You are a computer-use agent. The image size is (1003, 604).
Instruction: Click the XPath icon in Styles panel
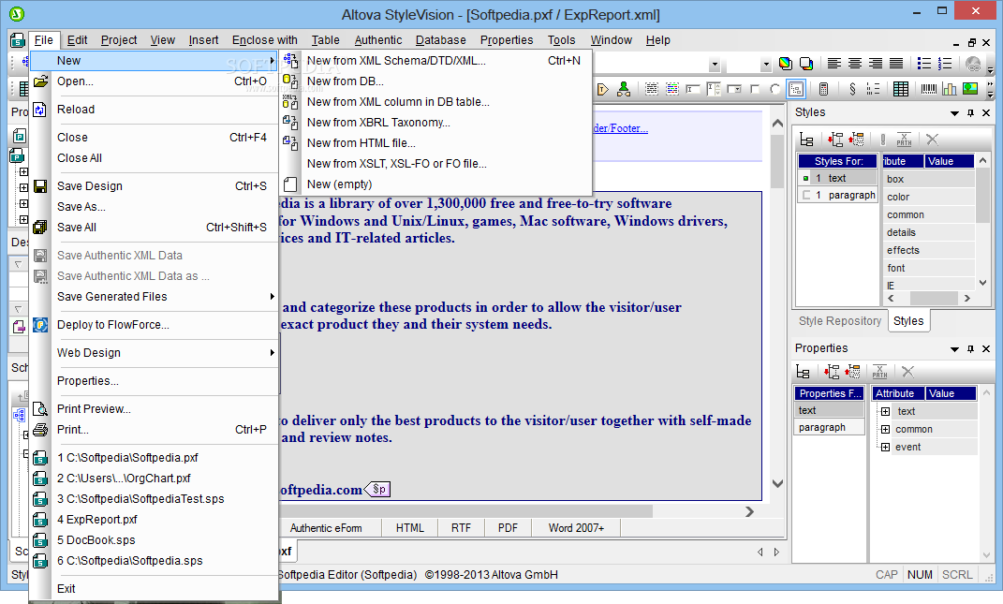pyautogui.click(x=904, y=139)
